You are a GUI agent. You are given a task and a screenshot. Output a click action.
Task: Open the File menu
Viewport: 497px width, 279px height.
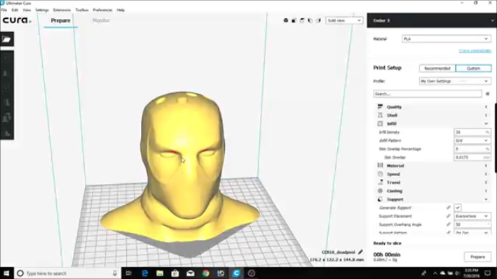(x=4, y=10)
